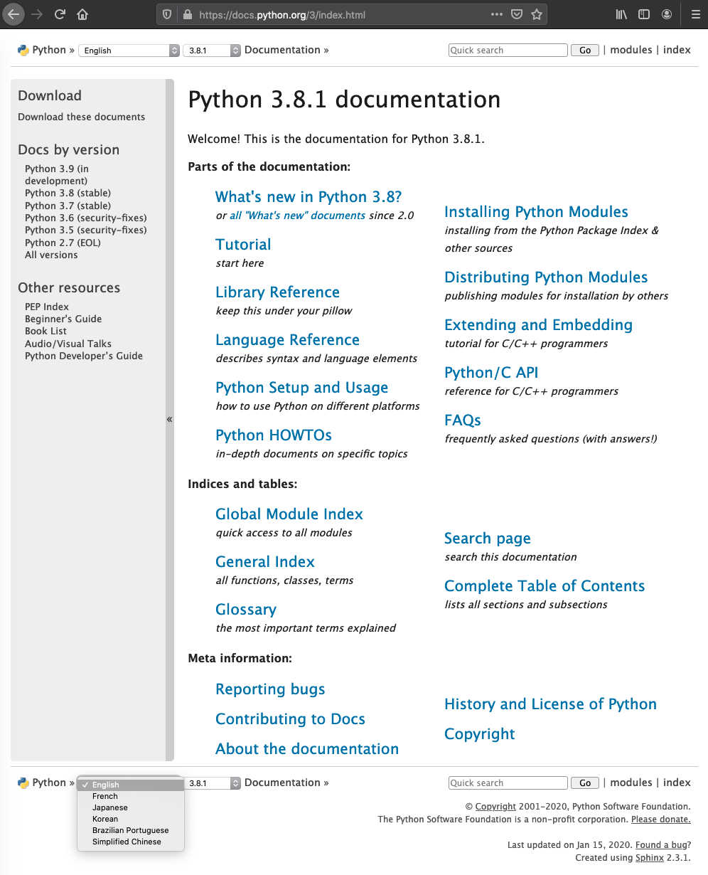Click the Please donate link

point(661,820)
